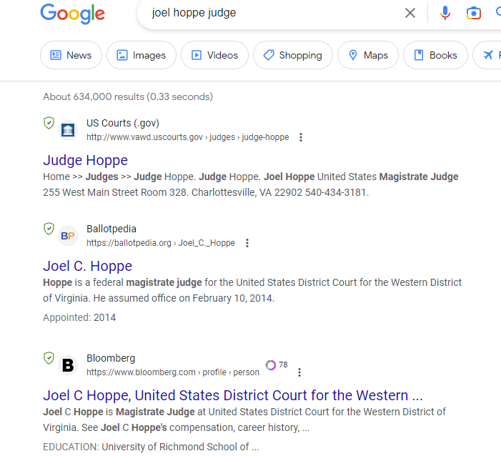Open the Books filter
Image resolution: width=501 pixels, height=456 pixels.
coord(435,55)
